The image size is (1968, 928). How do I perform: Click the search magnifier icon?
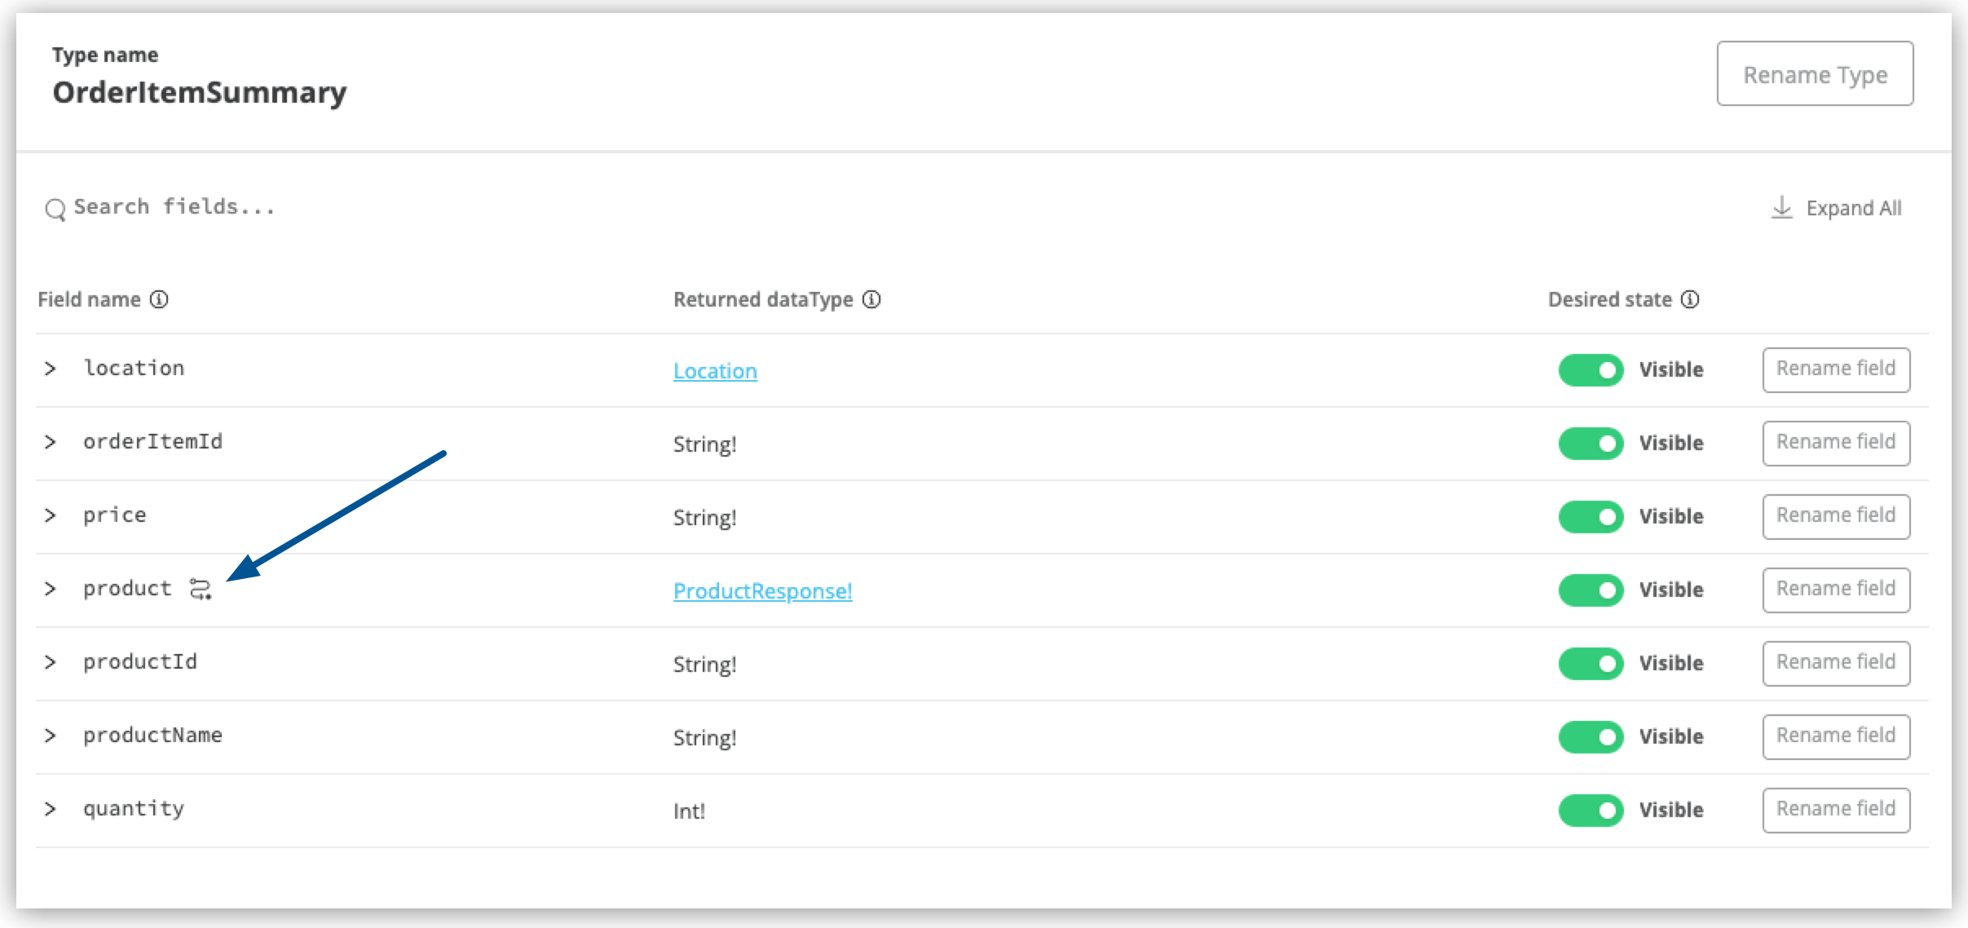(55, 208)
